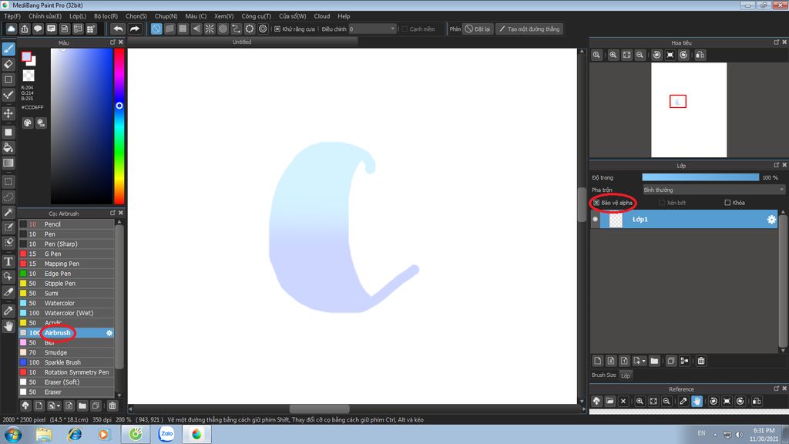Open the Windows Start button

click(x=12, y=434)
